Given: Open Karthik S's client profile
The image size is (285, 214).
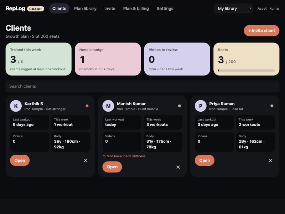Looking at the screenshot, I should point(20,160).
